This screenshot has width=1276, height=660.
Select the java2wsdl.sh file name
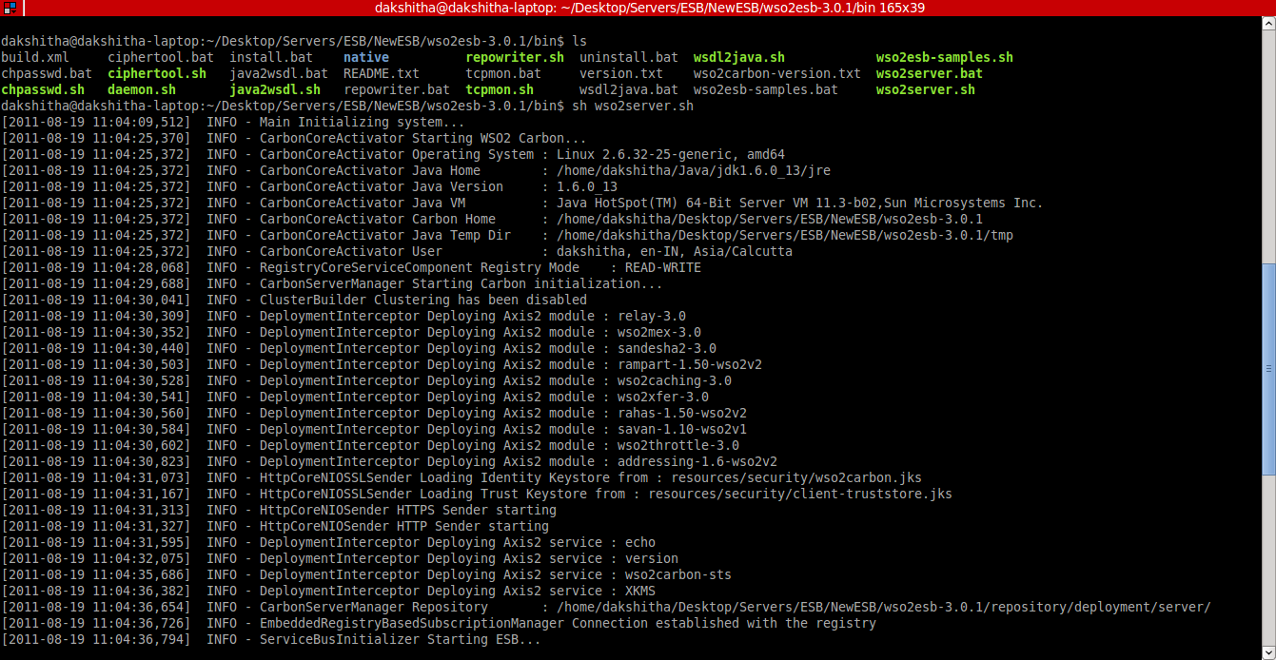[276, 89]
